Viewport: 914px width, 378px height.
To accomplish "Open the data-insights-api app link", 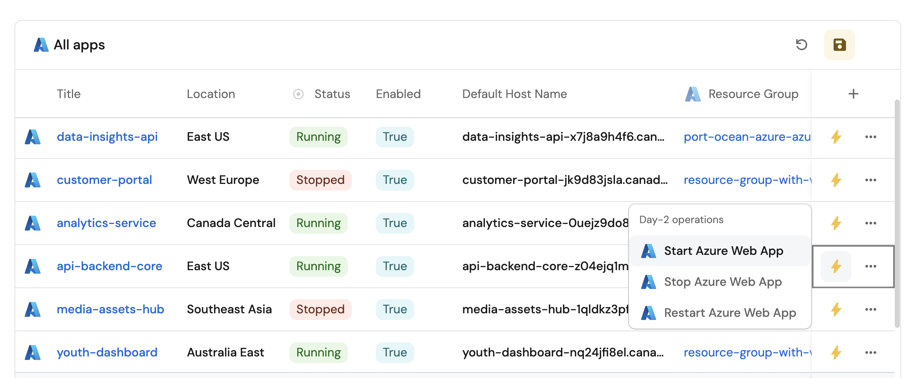I will pos(107,137).
